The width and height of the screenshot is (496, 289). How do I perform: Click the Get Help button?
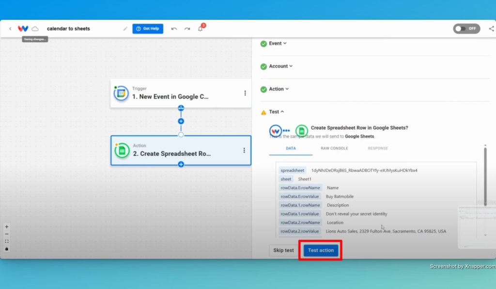pyautogui.click(x=148, y=29)
